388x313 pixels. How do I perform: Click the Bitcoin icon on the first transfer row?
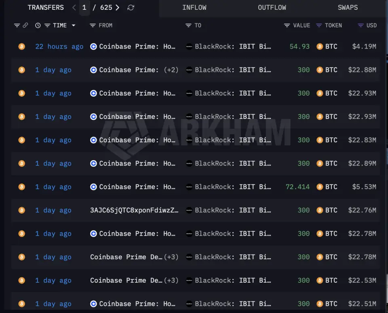pos(21,47)
